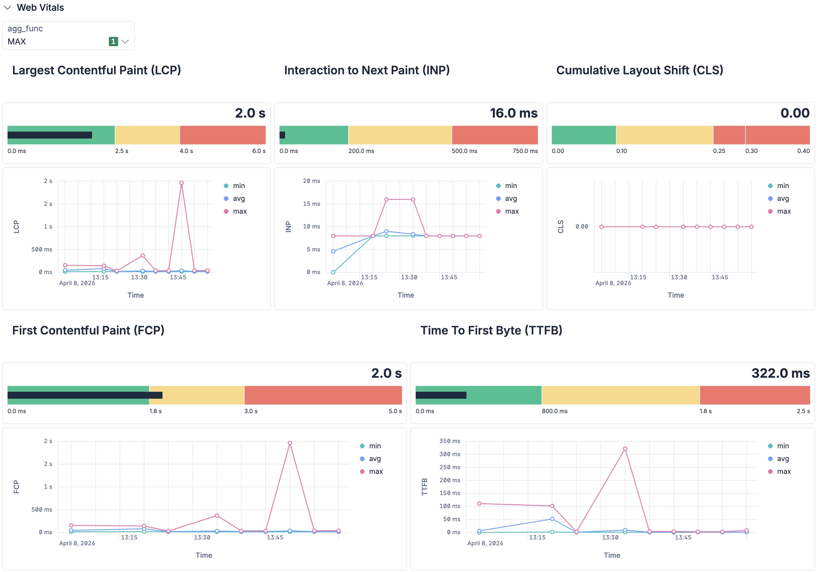Toggle avg series in LCP chart legend
The image size is (818, 572).
pyautogui.click(x=235, y=199)
